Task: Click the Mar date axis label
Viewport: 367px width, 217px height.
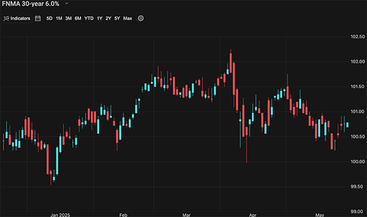Action: coord(186,215)
